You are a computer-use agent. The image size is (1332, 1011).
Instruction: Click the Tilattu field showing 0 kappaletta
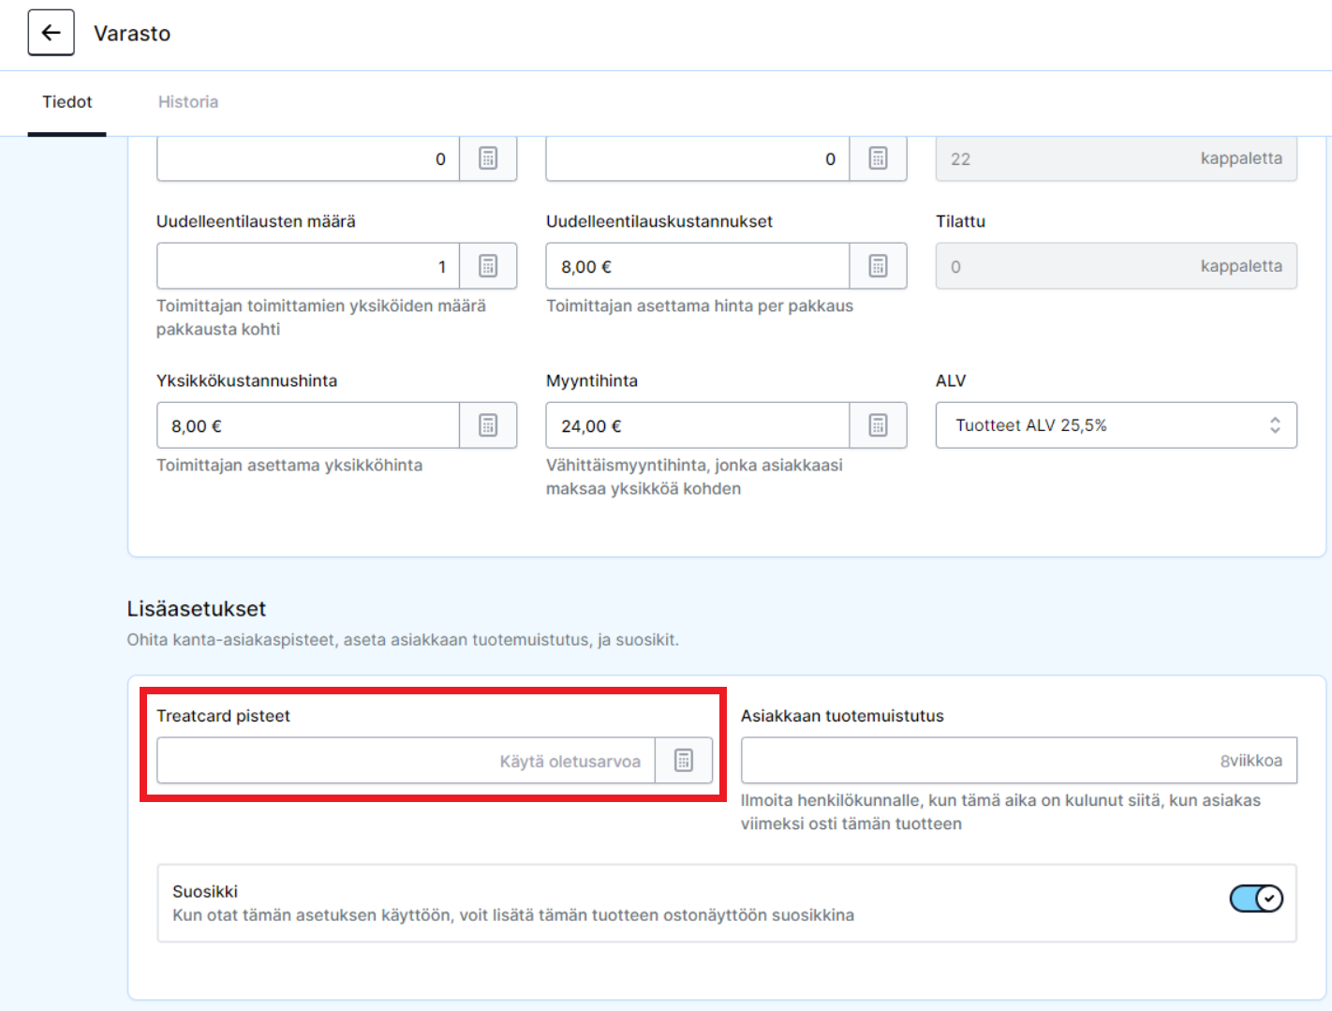1116,266
